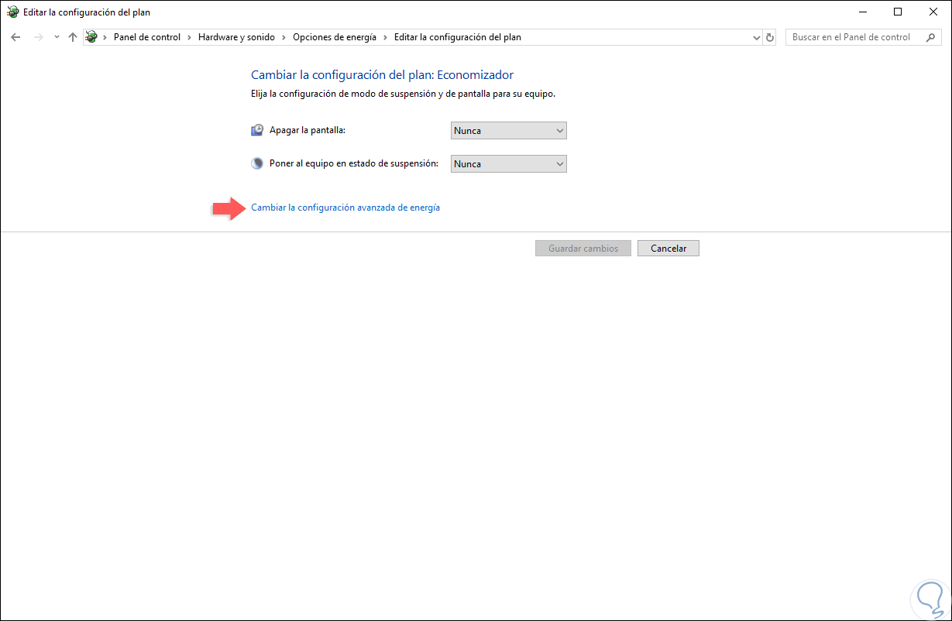Open 'Panel de control' breadcrumb
The image size is (952, 621).
point(147,37)
